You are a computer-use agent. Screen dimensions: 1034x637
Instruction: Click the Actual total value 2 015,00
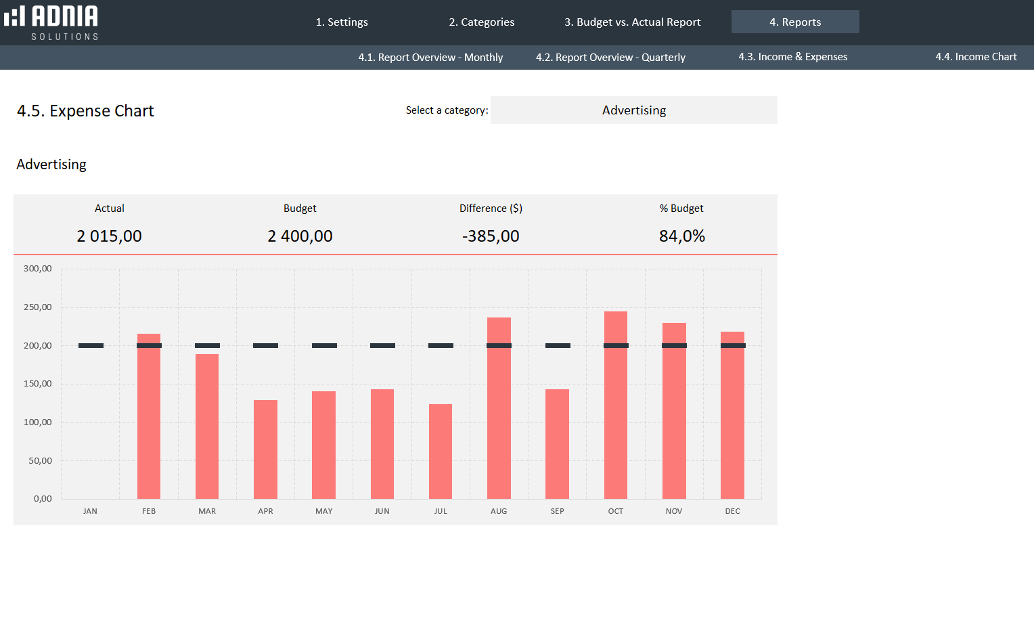[109, 236]
